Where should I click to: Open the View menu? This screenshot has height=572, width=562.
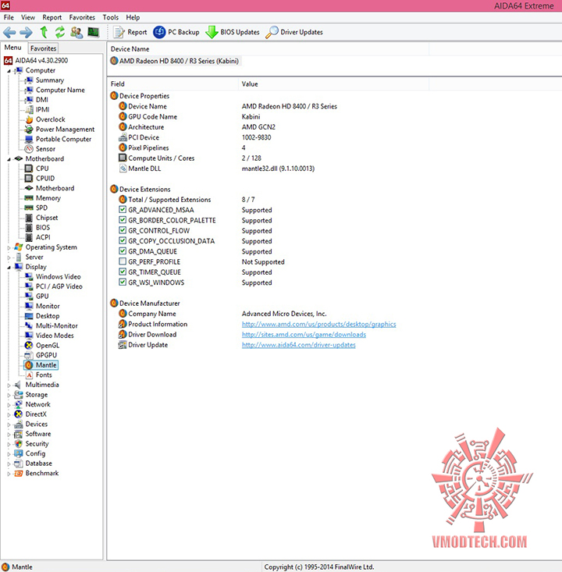pos(28,17)
